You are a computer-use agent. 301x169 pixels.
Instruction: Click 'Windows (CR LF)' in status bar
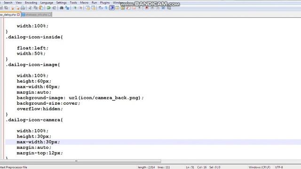259,167
